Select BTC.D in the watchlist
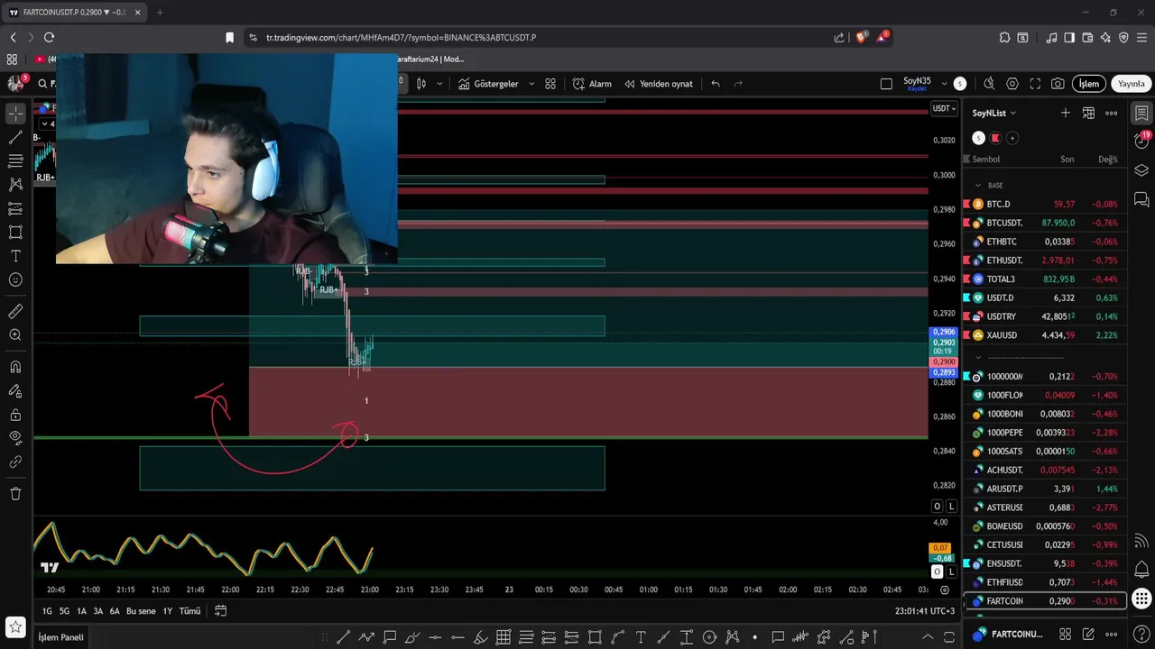The image size is (1155, 649). [1044, 204]
